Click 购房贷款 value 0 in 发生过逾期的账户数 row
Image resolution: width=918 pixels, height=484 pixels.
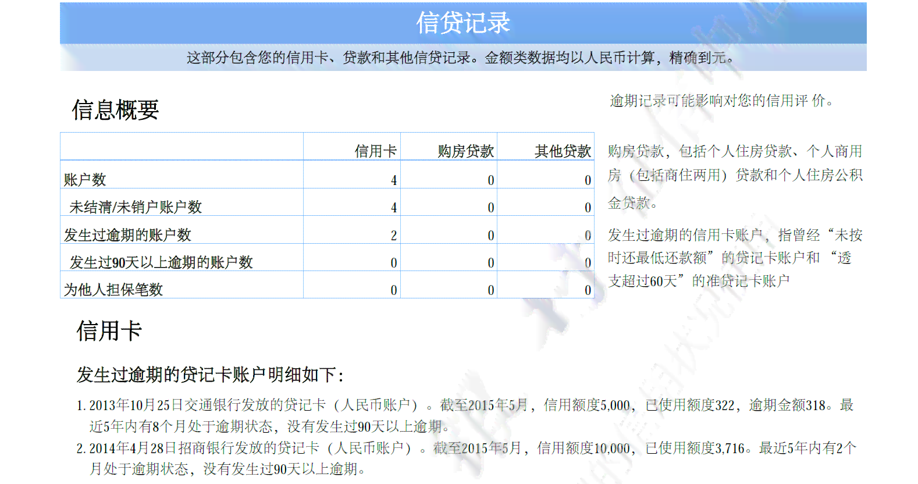(x=491, y=236)
